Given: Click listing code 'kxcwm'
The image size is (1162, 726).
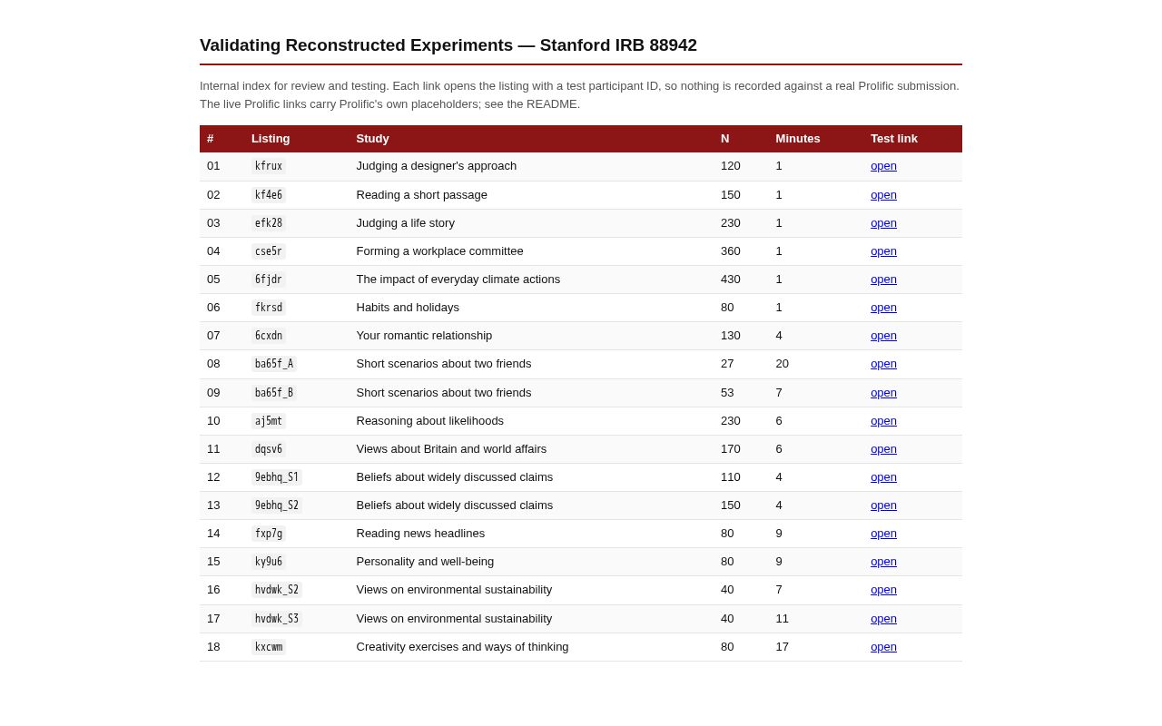Looking at the screenshot, I should coord(269,647).
